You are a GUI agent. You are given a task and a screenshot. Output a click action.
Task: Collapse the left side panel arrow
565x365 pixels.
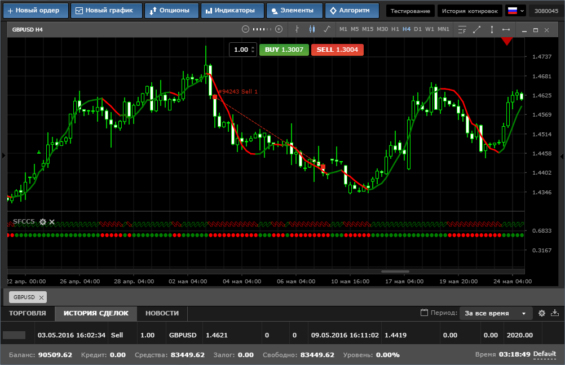point(3,156)
